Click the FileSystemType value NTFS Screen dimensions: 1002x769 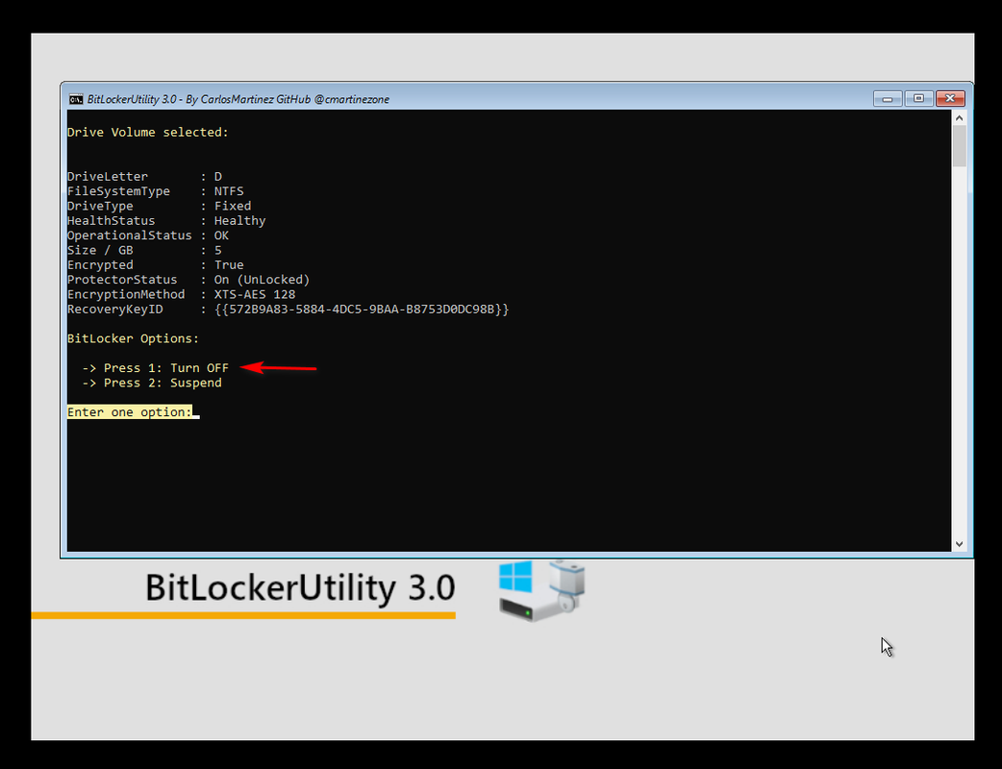(x=229, y=191)
